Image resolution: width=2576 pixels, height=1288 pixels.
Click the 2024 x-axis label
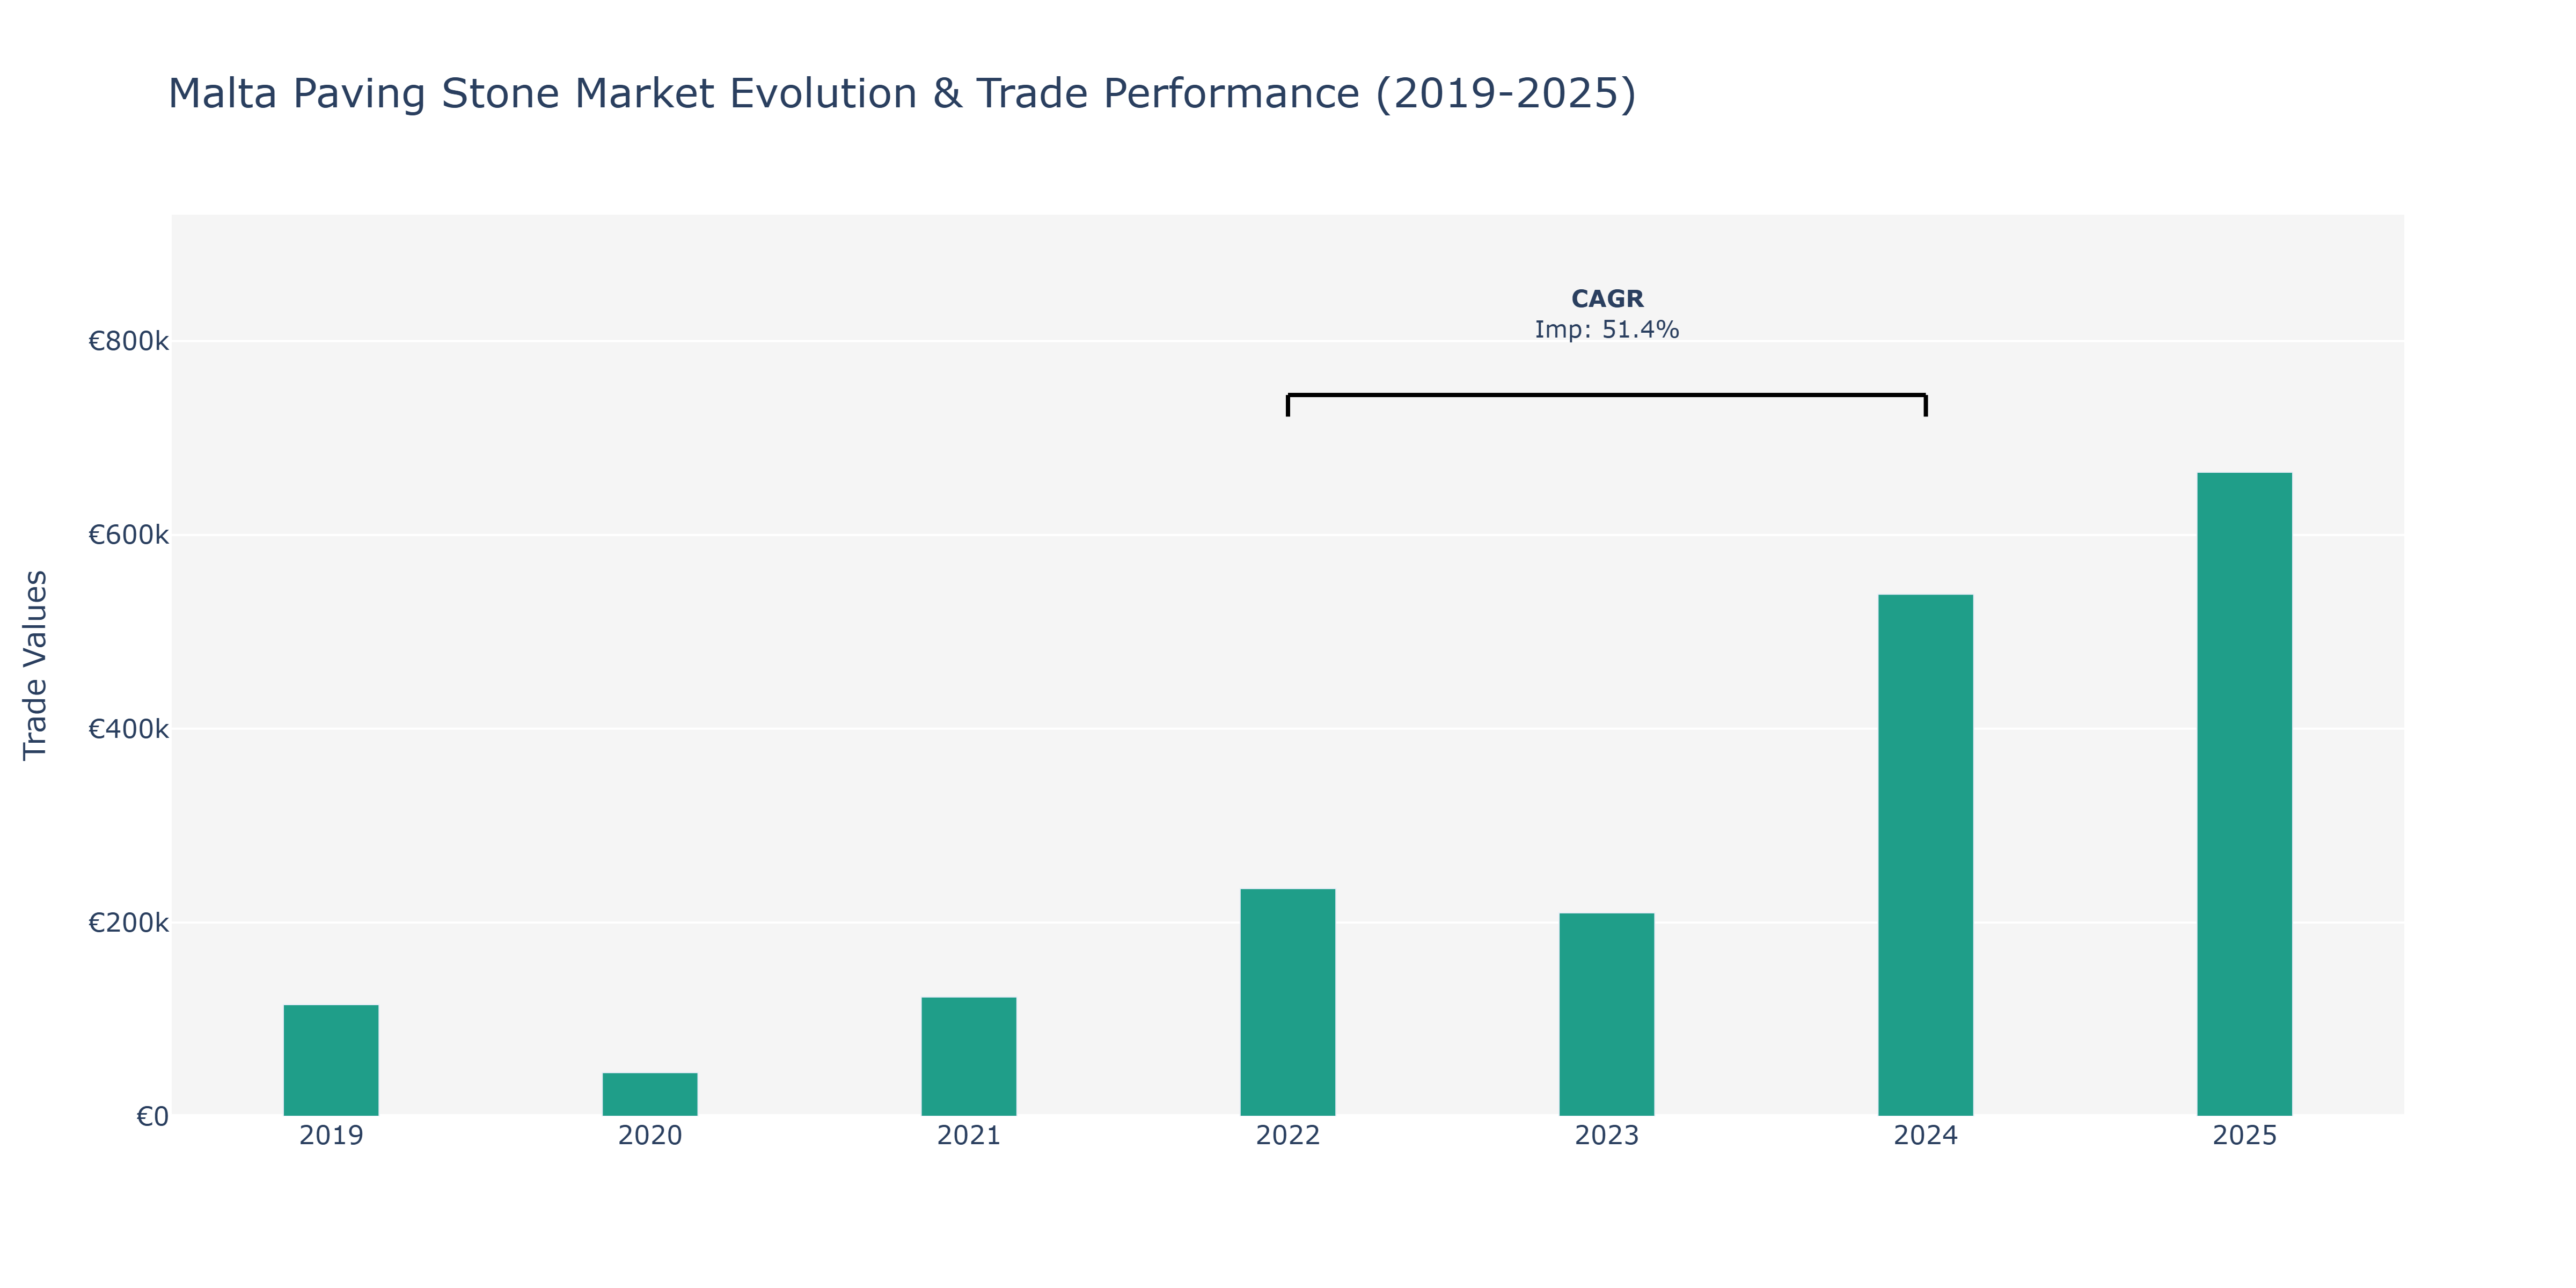pos(1926,1136)
